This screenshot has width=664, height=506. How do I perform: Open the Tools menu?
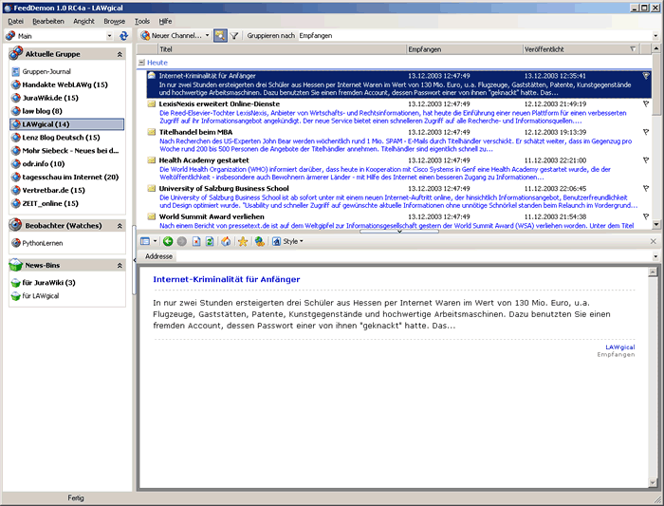click(x=142, y=20)
